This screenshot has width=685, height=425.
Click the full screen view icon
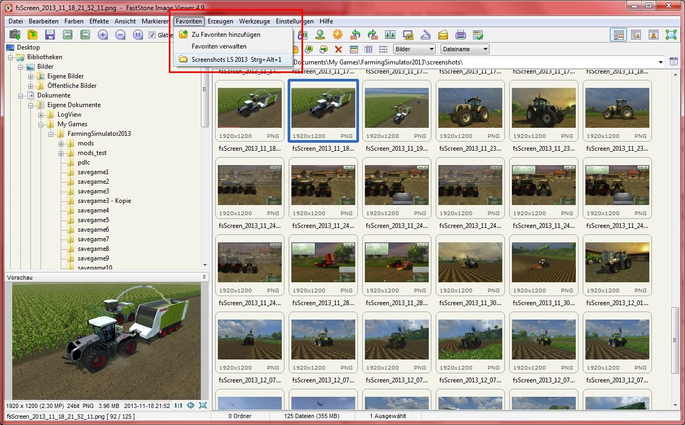[x=671, y=35]
